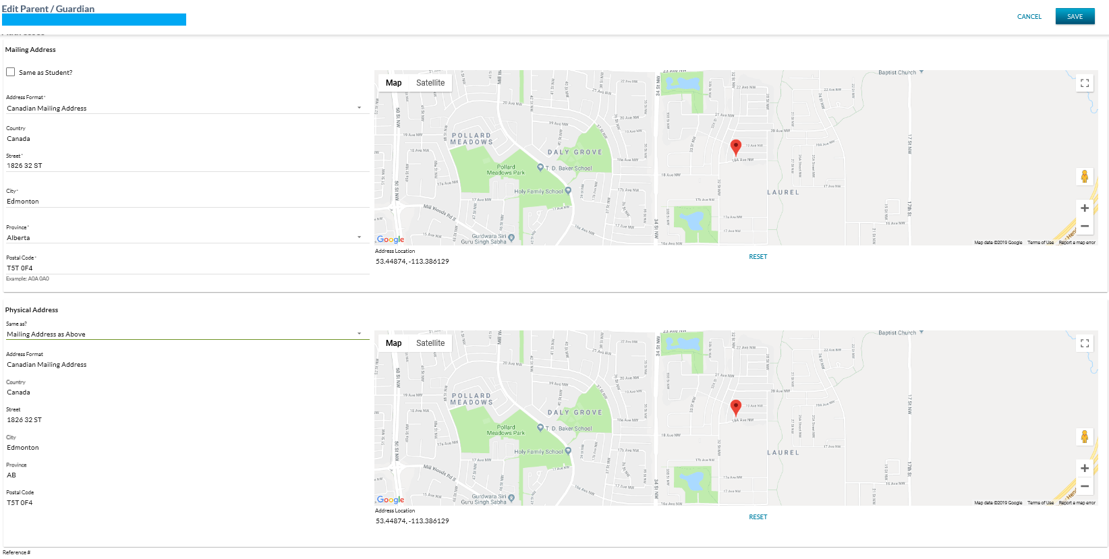Select Pegman Street View on mailing map
Image resolution: width=1109 pixels, height=559 pixels.
pos(1084,177)
